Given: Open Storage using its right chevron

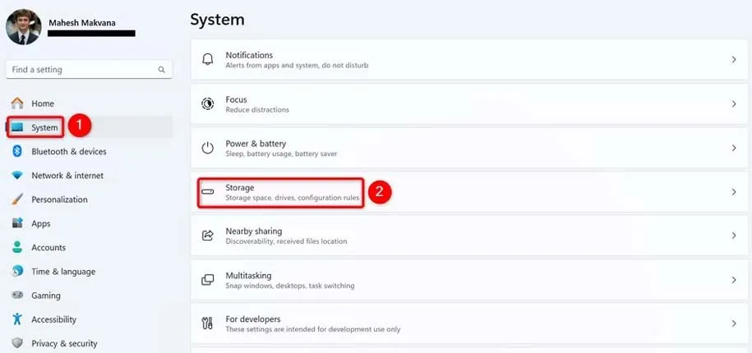Looking at the screenshot, I should 733,192.
